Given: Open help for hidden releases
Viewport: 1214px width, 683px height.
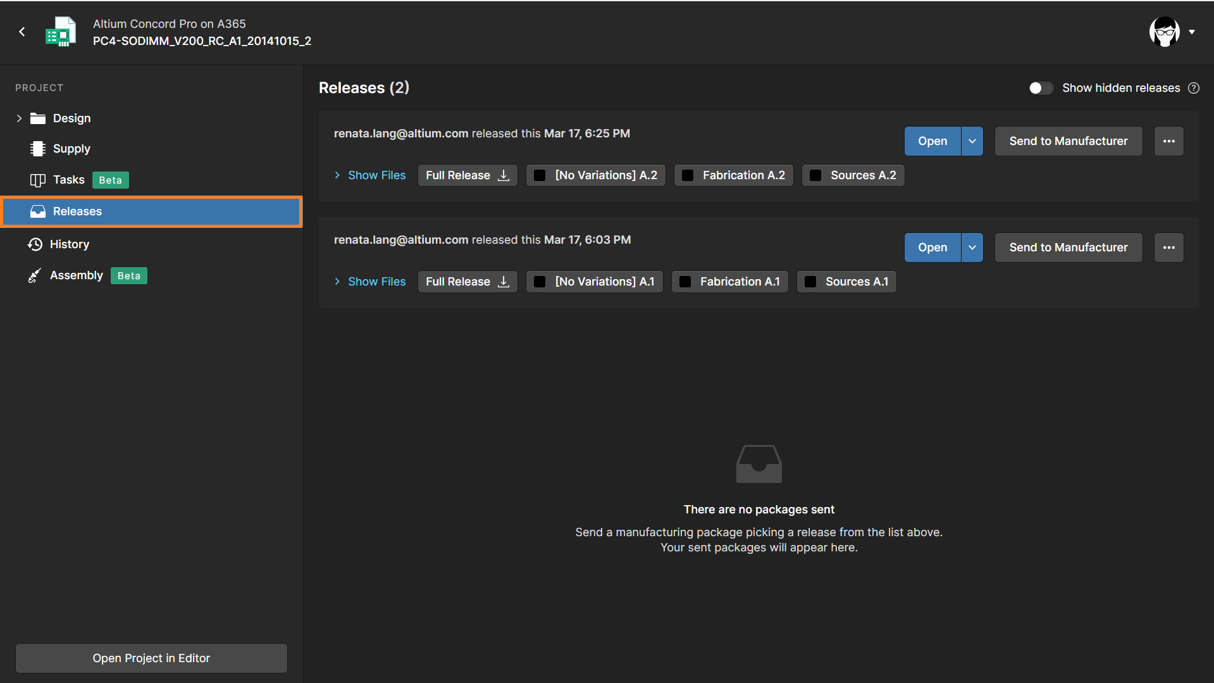Looking at the screenshot, I should click(x=1194, y=88).
